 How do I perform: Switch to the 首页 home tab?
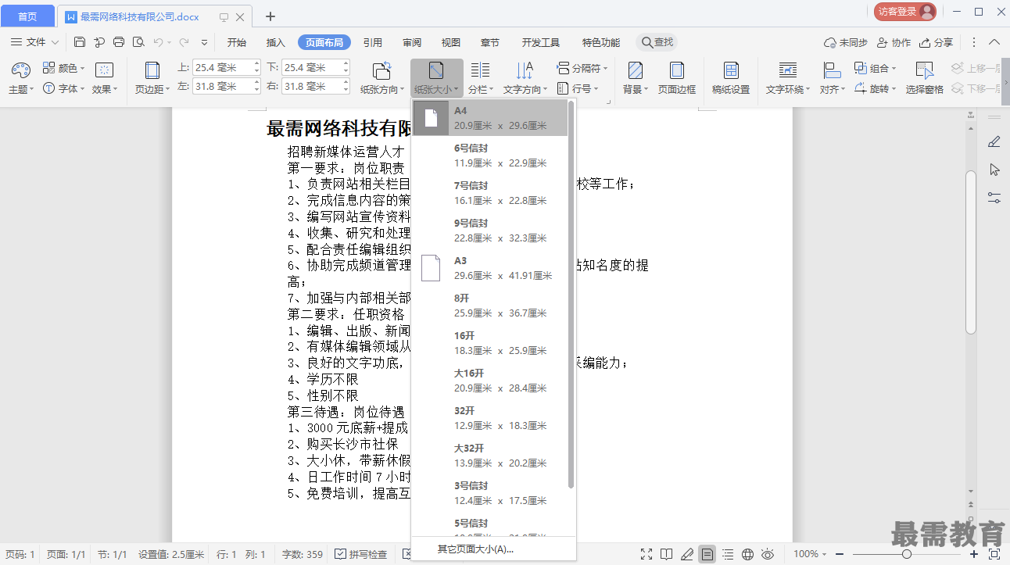point(27,16)
